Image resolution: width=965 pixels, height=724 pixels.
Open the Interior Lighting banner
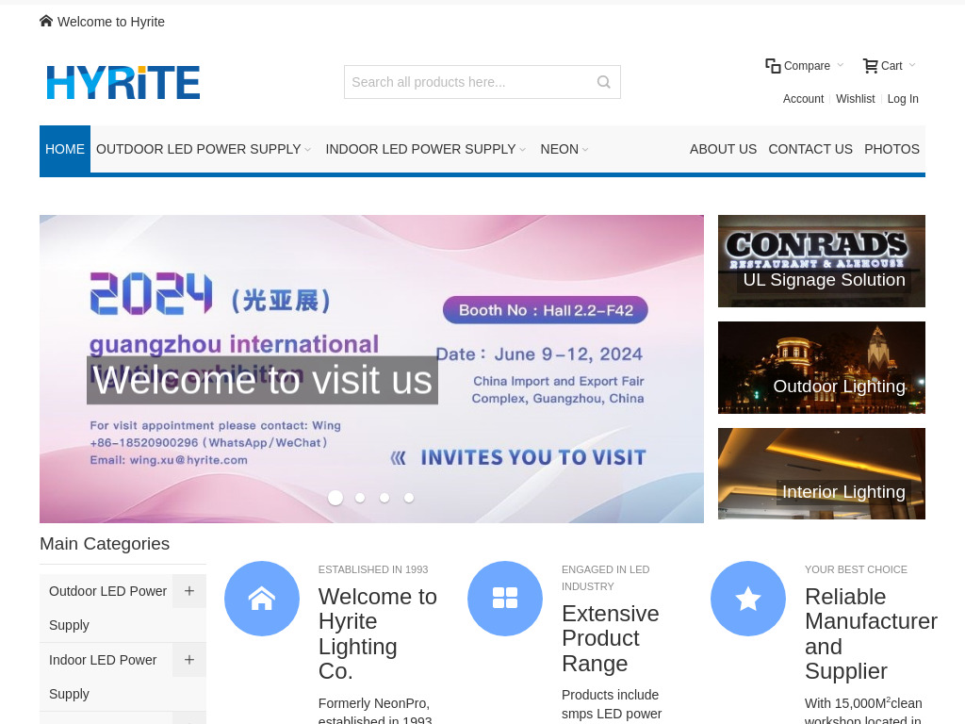coord(822,473)
